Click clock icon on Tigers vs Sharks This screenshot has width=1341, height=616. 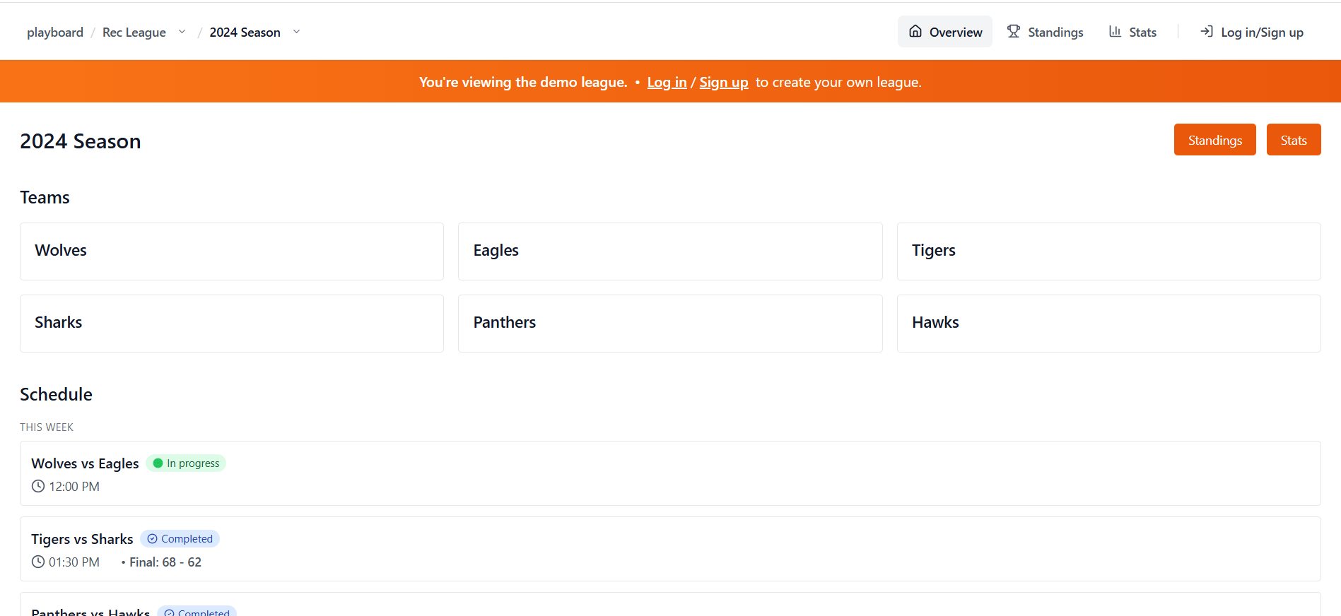(x=38, y=562)
